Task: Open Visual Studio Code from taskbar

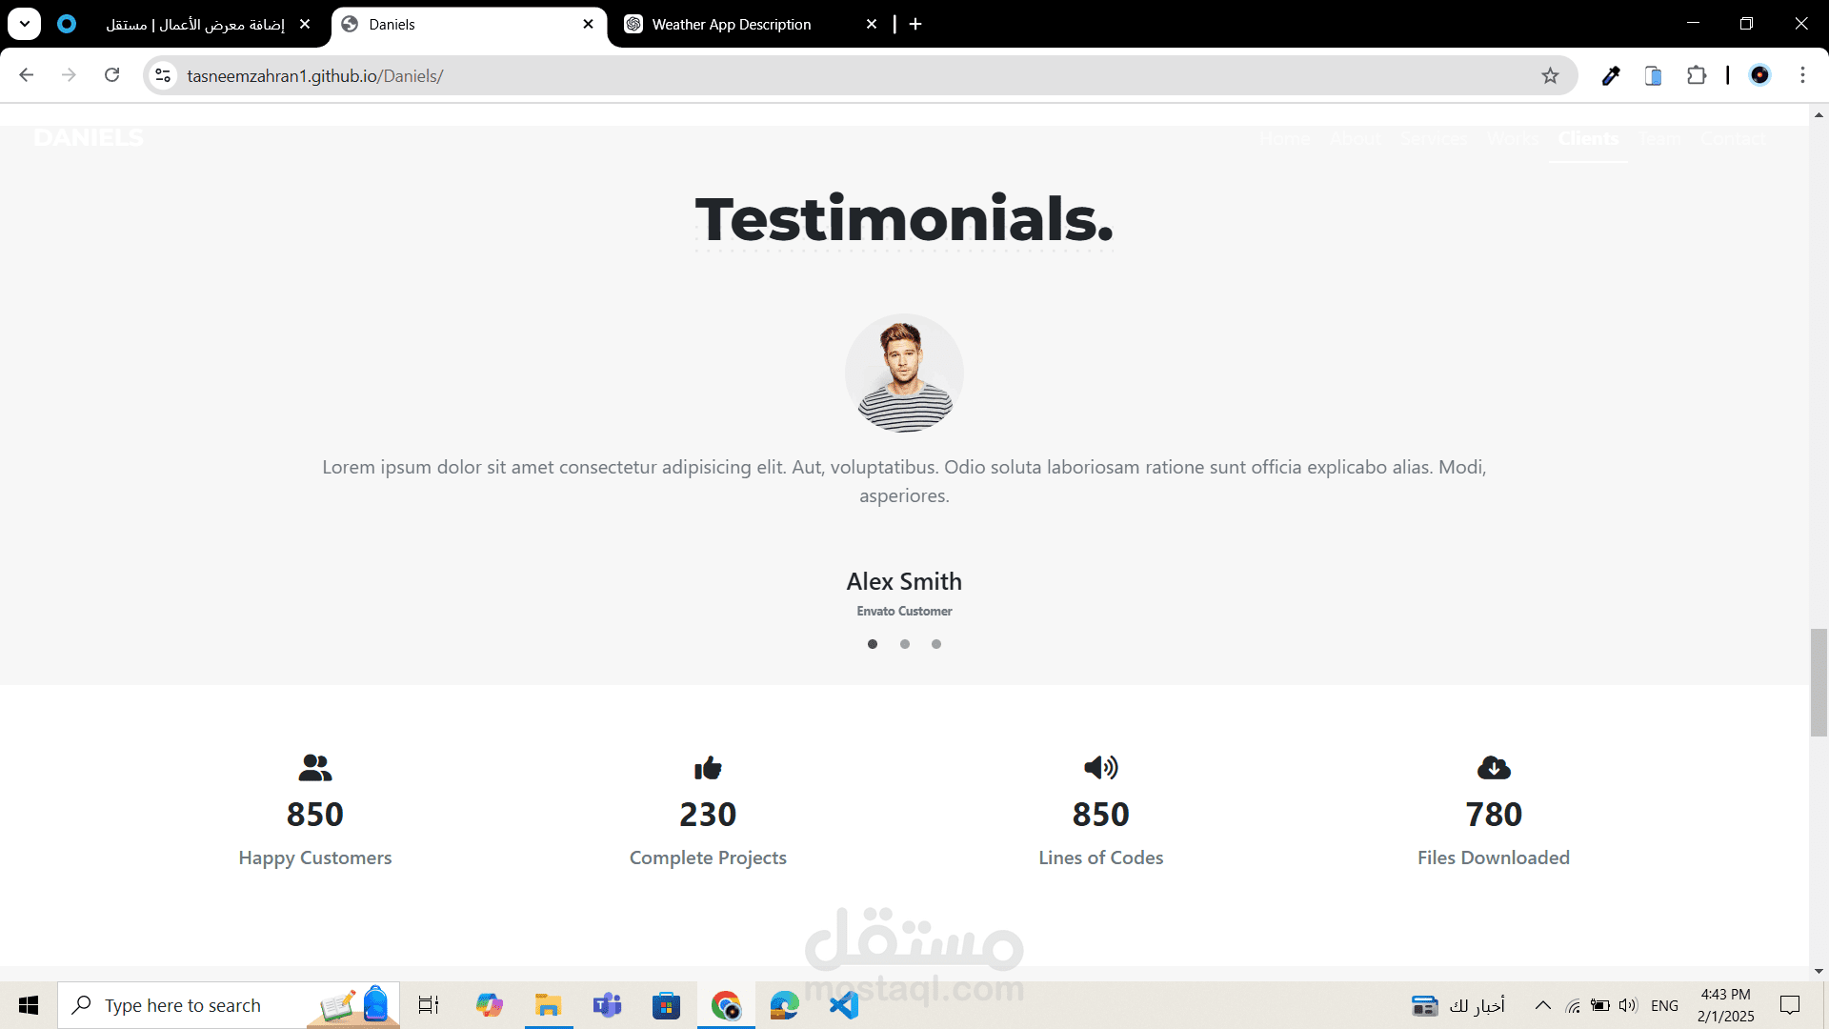Action: pos(844,1005)
